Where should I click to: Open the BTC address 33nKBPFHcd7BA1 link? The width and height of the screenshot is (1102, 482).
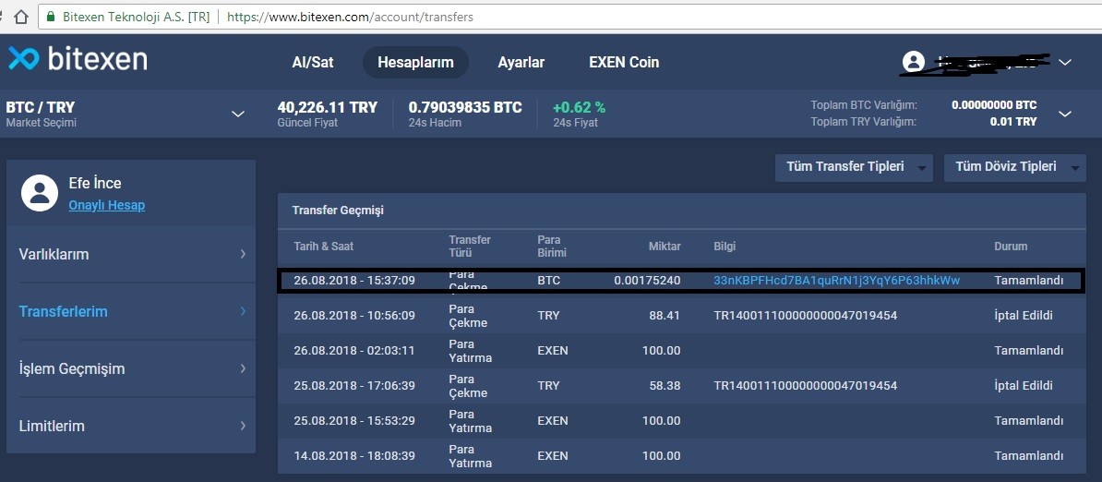coord(836,280)
